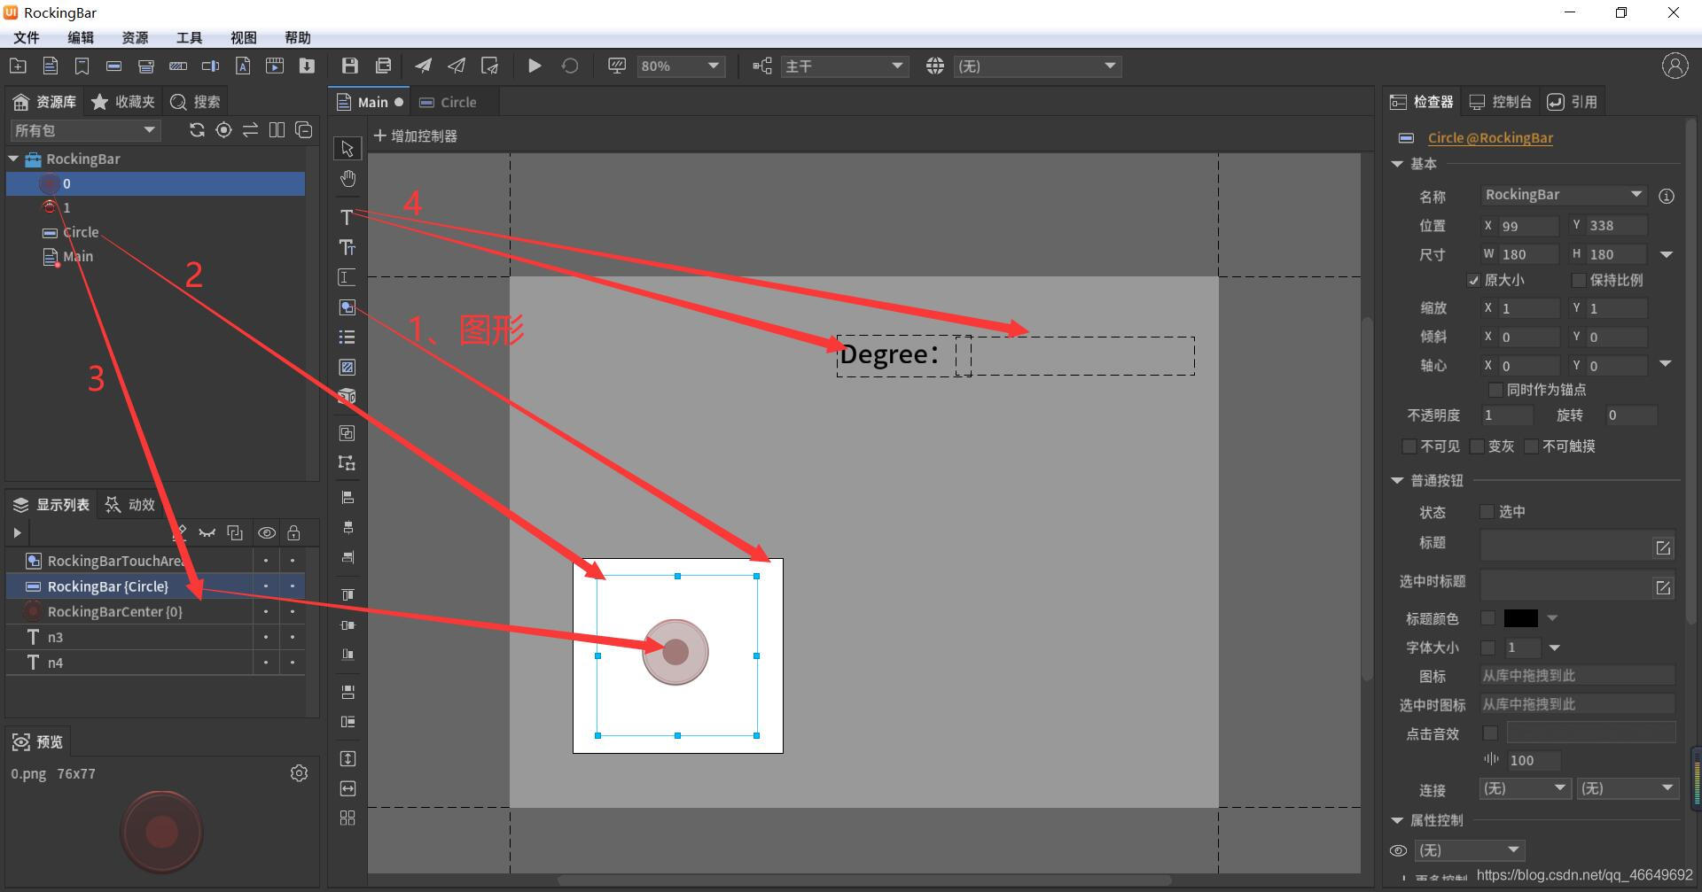Open the 资源 menu
The height and width of the screenshot is (892, 1702).
point(135,37)
